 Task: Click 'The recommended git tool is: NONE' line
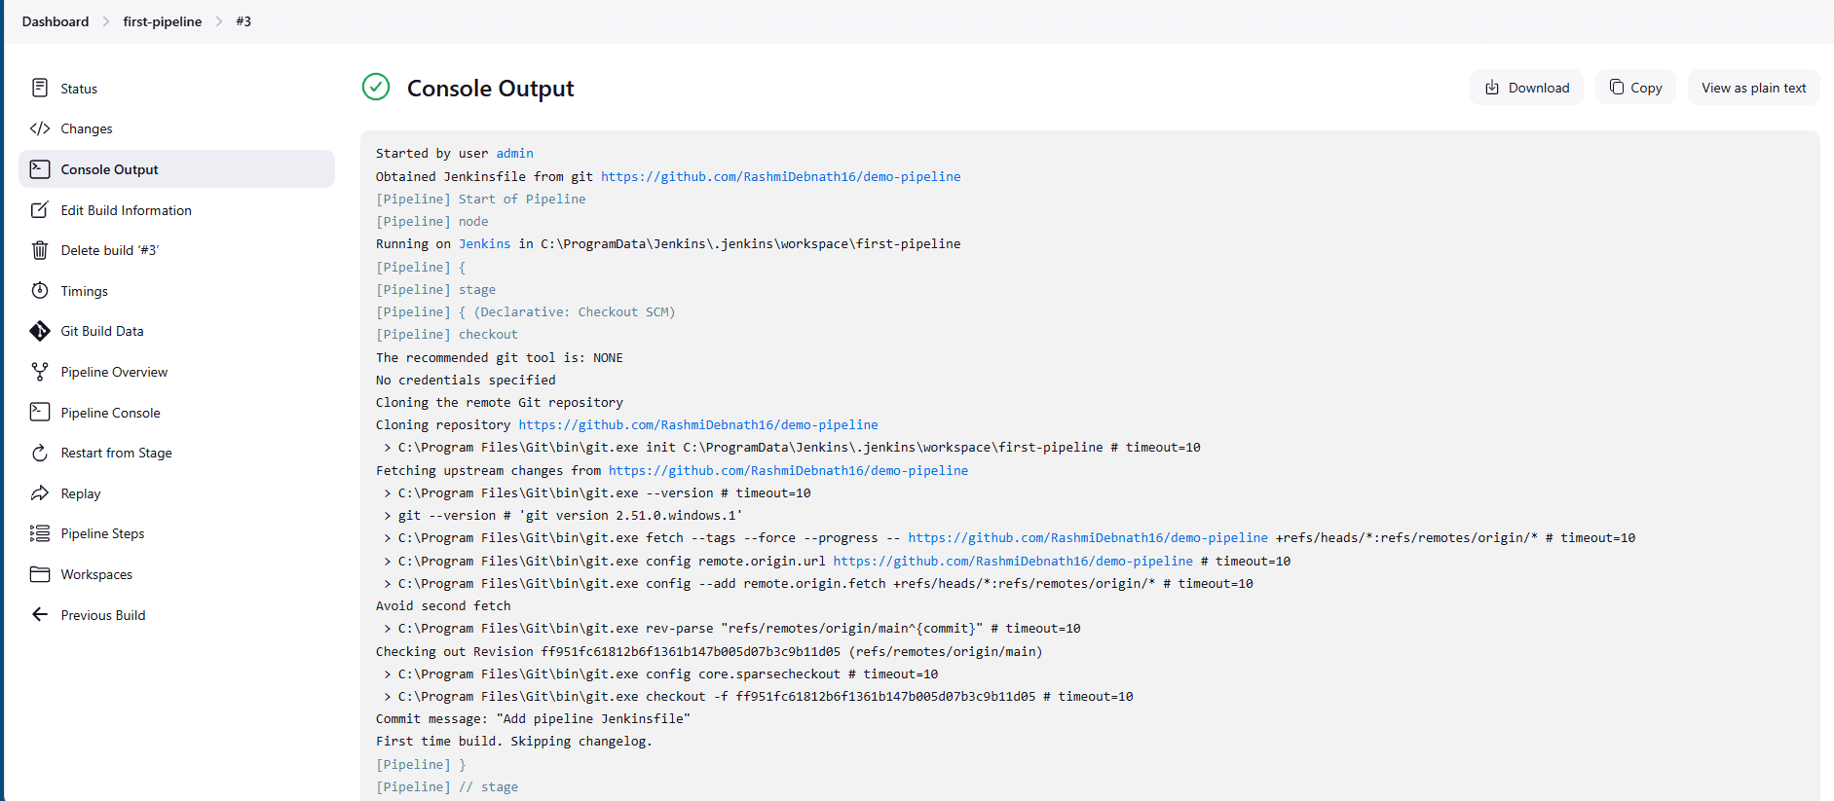coord(500,357)
